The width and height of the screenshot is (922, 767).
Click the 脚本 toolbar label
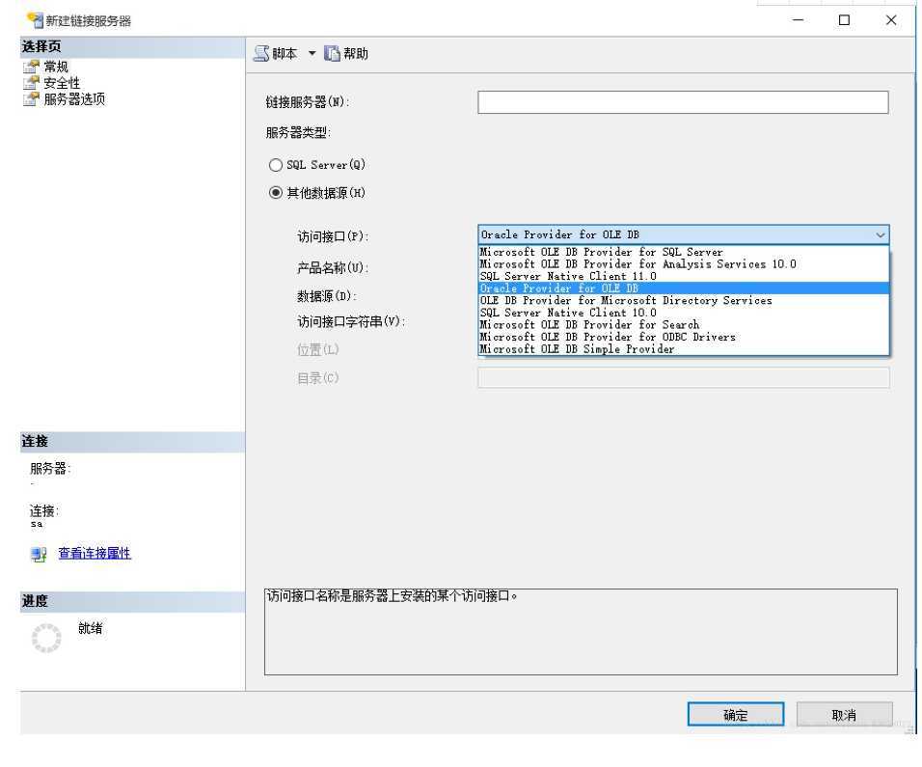point(285,54)
